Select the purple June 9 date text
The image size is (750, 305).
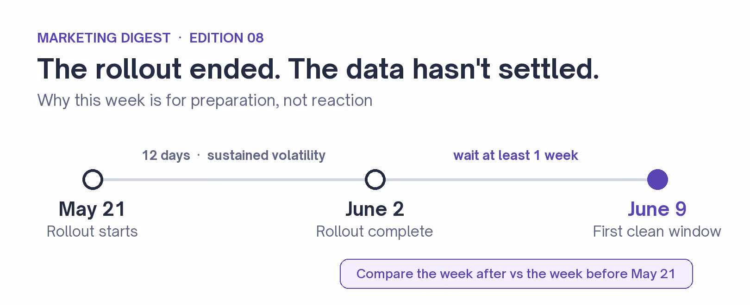coord(657,209)
